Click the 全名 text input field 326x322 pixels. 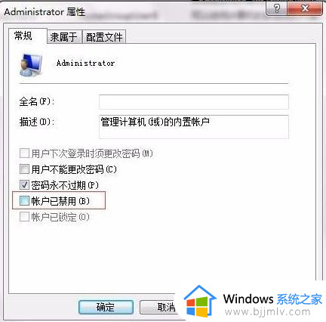pos(194,102)
